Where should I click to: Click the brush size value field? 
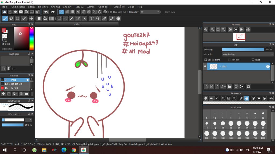tap(29, 120)
